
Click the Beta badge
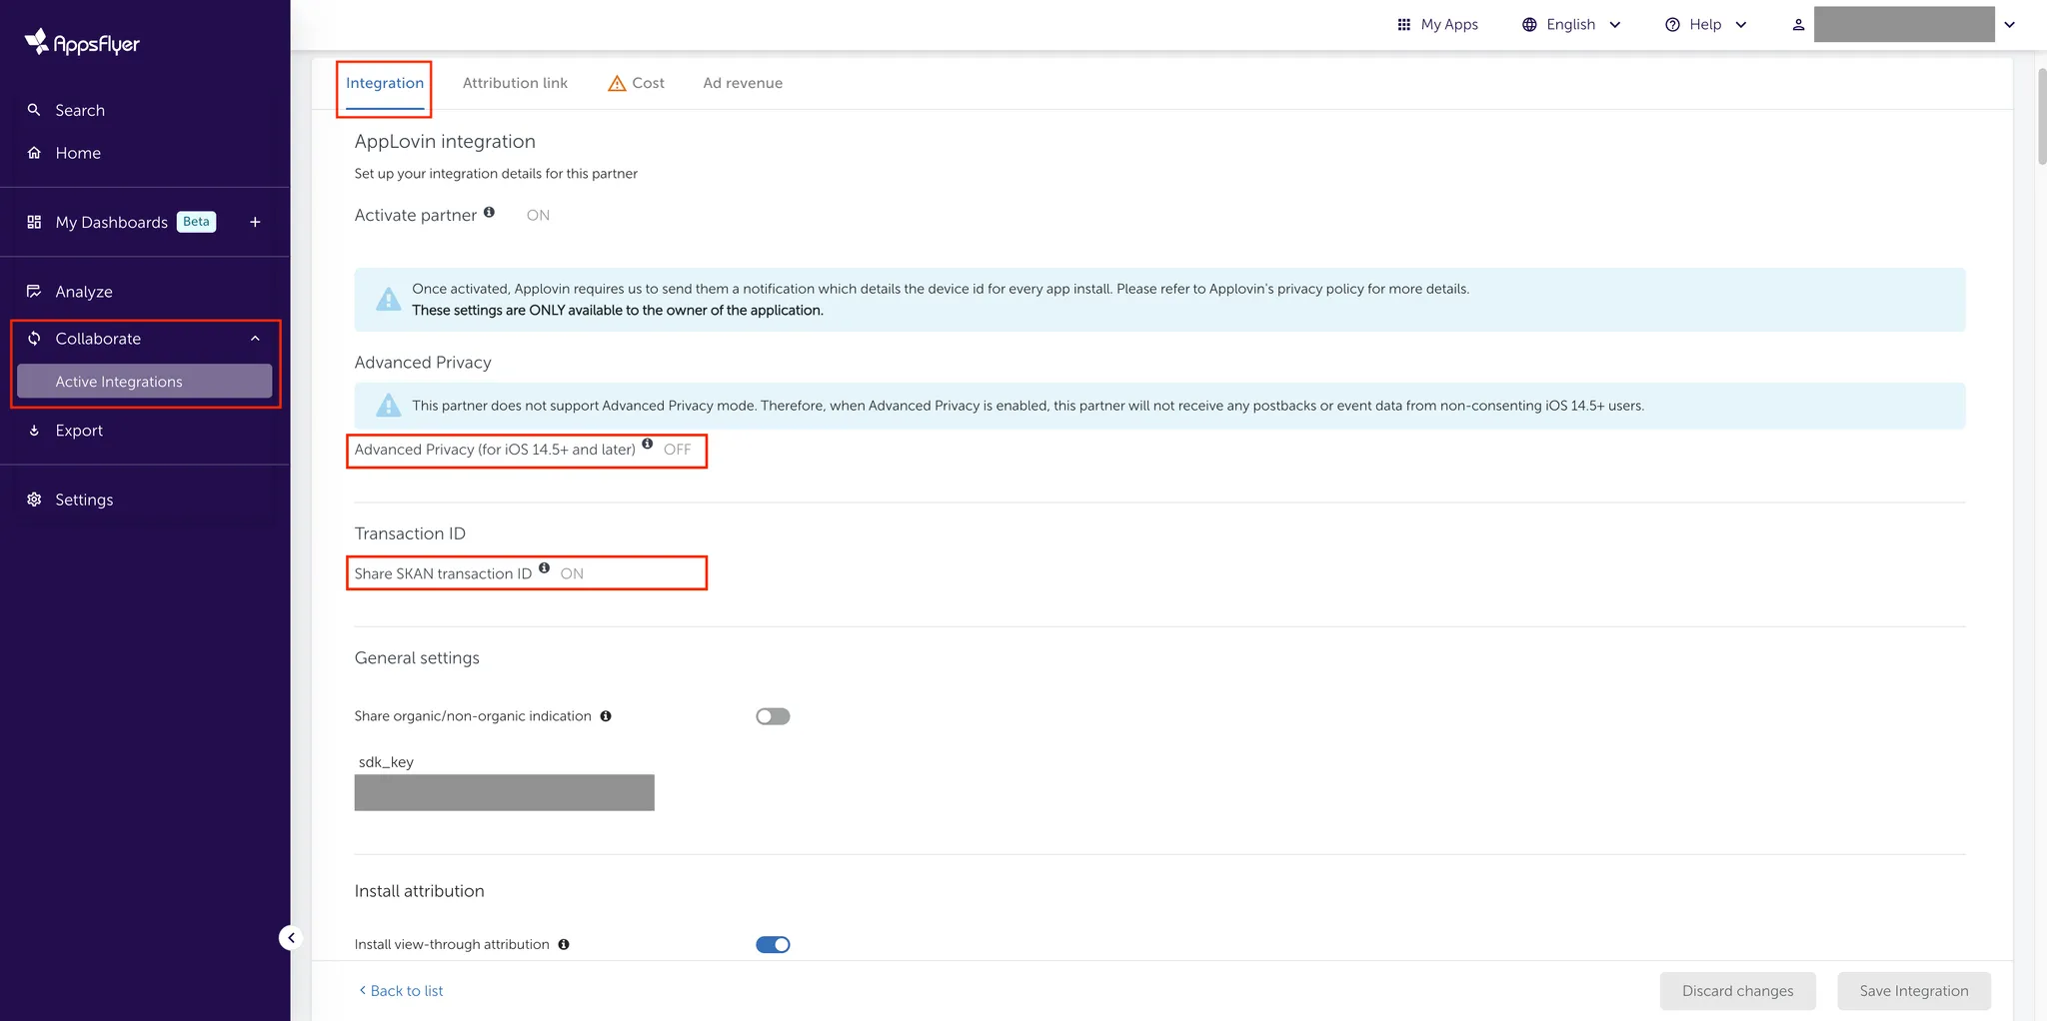(196, 222)
